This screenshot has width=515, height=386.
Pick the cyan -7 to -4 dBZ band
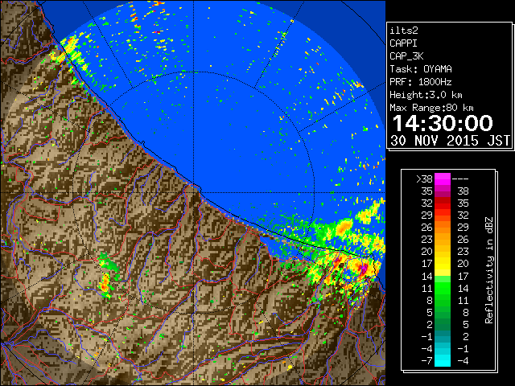443,360
